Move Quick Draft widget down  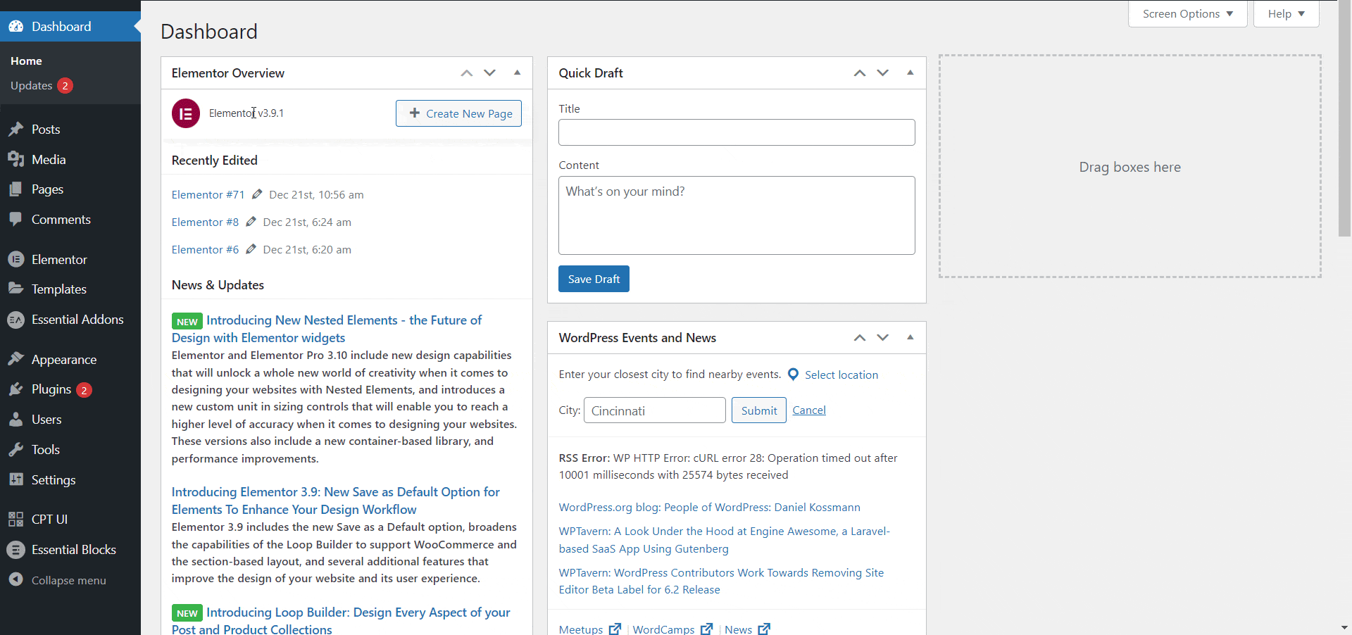883,73
